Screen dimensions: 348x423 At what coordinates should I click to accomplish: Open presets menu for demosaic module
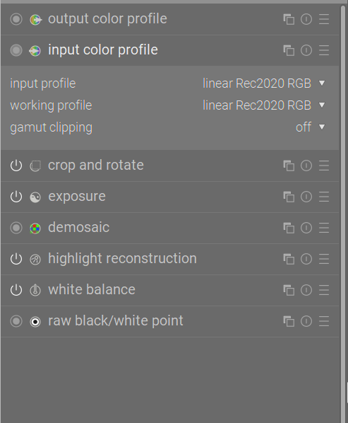(x=324, y=228)
